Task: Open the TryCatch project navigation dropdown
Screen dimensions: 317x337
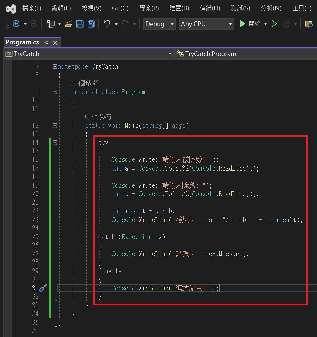Action: click(89, 54)
